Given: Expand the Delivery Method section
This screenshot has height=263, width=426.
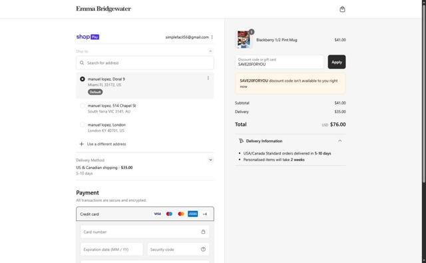Looking at the screenshot, I should pos(210,160).
